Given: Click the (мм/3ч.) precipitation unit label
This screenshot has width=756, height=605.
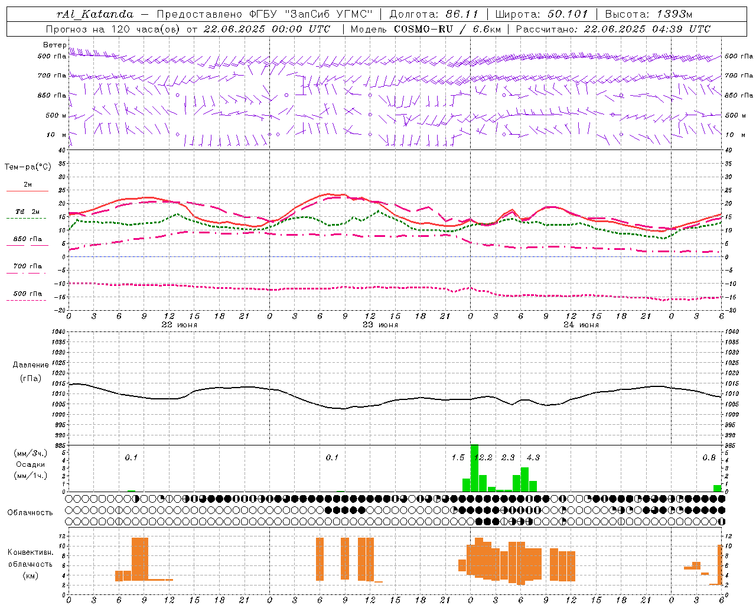Looking at the screenshot, I should pos(31,453).
